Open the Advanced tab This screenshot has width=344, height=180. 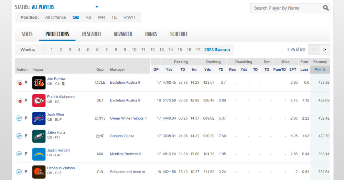click(123, 34)
